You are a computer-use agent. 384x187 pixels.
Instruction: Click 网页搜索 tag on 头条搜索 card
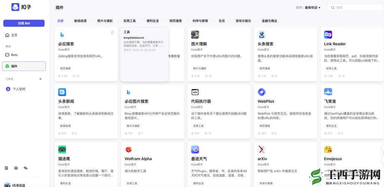(x=265, y=68)
